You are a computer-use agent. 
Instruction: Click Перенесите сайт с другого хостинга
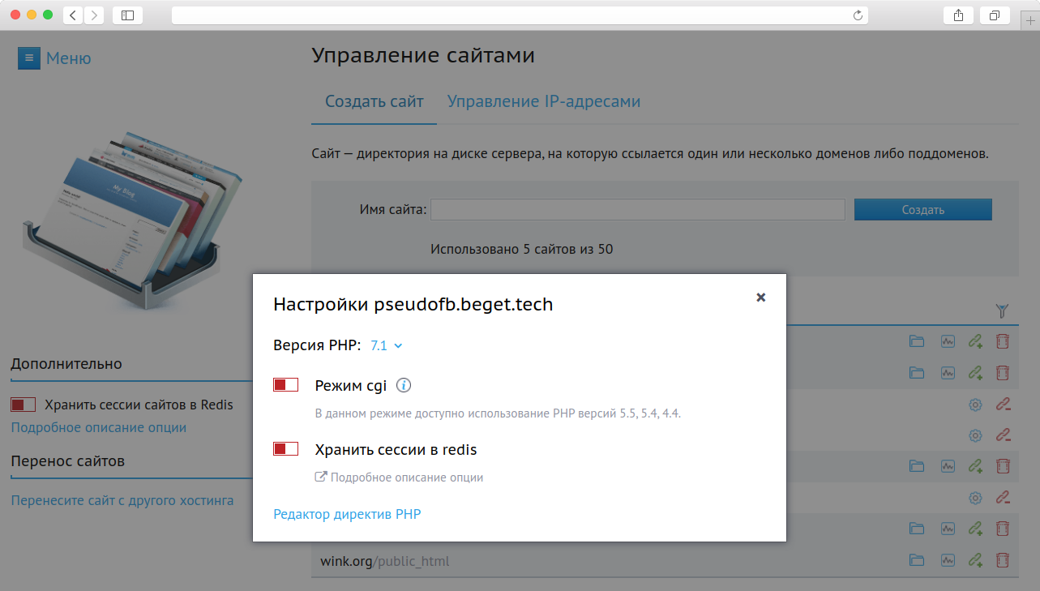[122, 500]
